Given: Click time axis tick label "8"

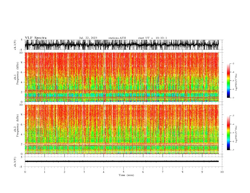Looking at the screenshot, I should (x=182, y=172).
